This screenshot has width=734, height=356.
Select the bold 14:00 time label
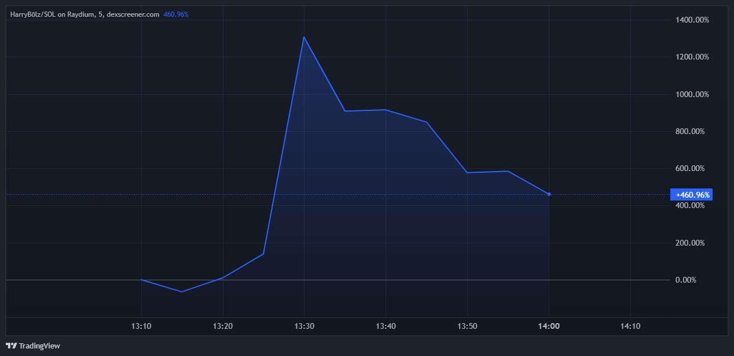tap(549, 326)
